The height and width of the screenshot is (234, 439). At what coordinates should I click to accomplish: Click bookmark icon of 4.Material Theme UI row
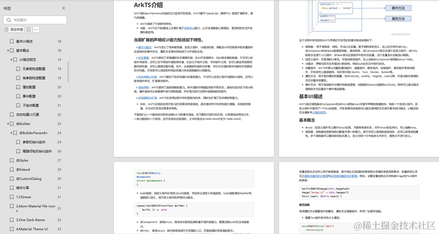12,229
